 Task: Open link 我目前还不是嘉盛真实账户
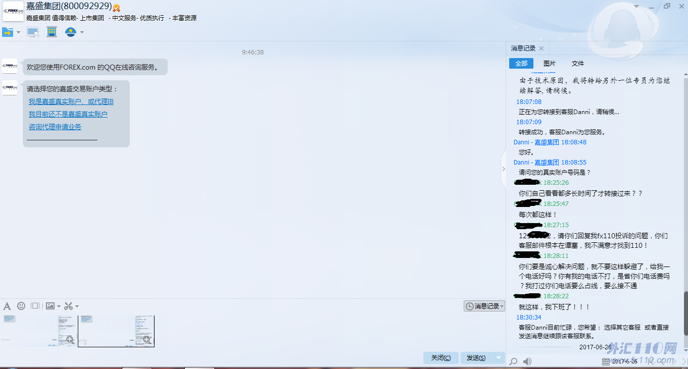68,114
